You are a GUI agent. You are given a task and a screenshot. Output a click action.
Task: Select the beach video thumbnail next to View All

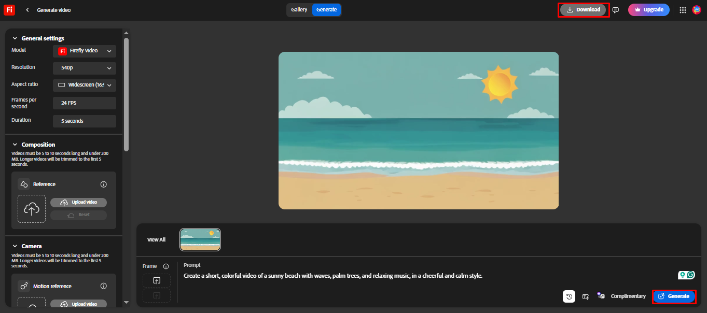point(200,239)
